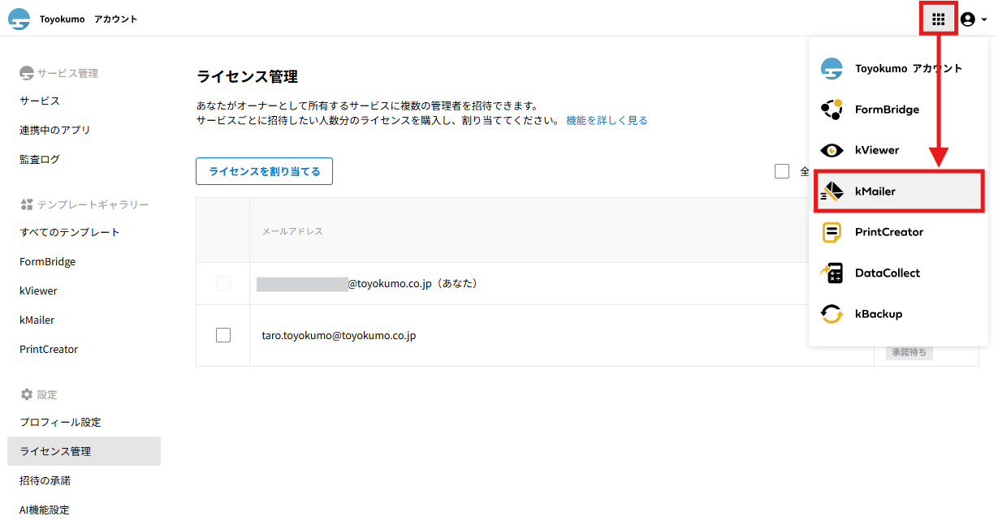Go to サービス in the sidebar

40,101
